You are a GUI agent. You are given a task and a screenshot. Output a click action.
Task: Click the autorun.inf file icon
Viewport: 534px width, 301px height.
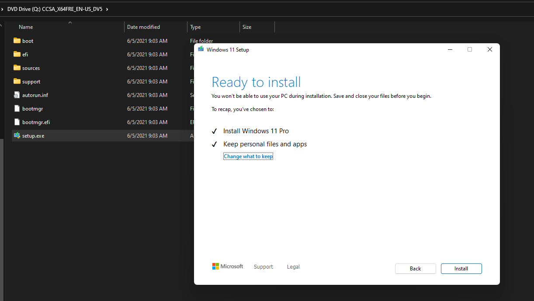pyautogui.click(x=17, y=95)
